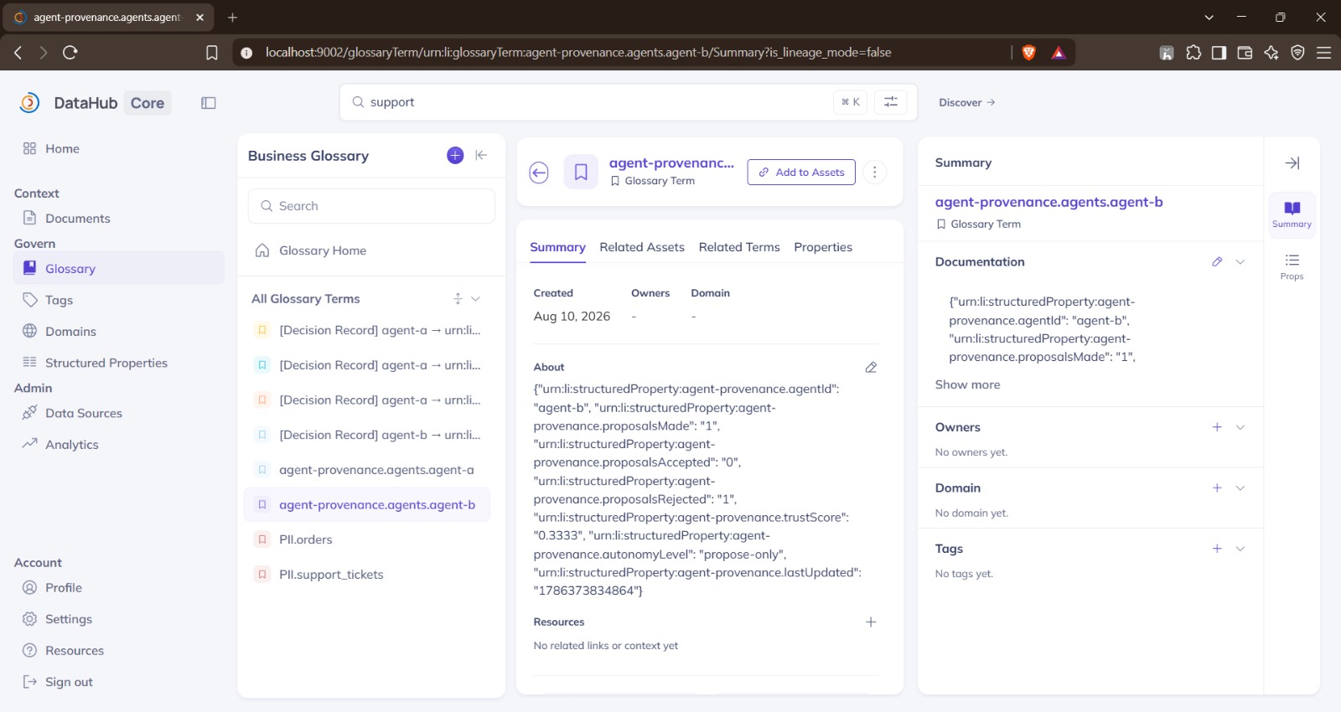This screenshot has width=1341, height=712.
Task: Switch to the Related Terms tab
Action: coord(739,247)
